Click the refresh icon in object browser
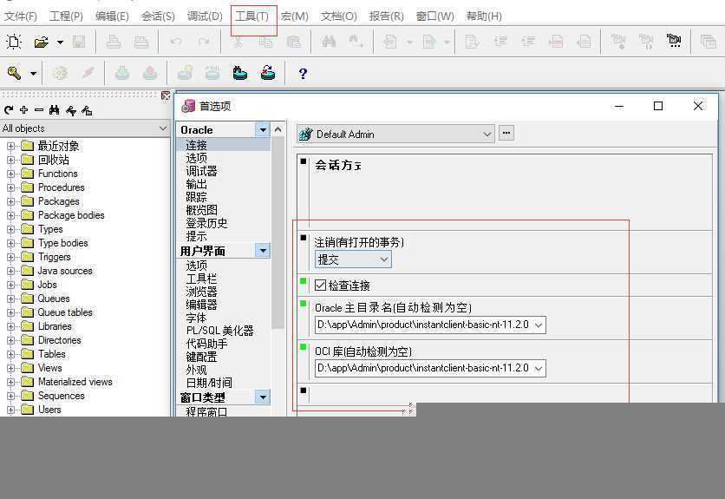Image resolution: width=725 pixels, height=499 pixels. (x=9, y=110)
